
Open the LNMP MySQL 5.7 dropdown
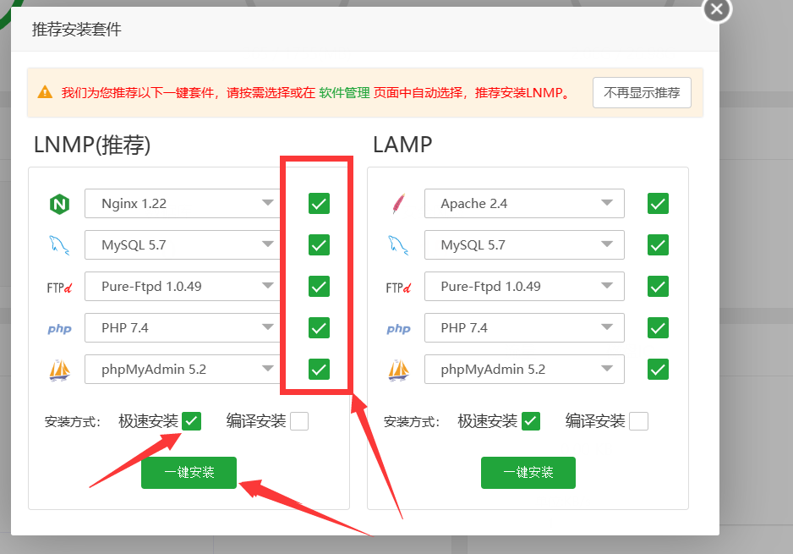click(x=183, y=245)
